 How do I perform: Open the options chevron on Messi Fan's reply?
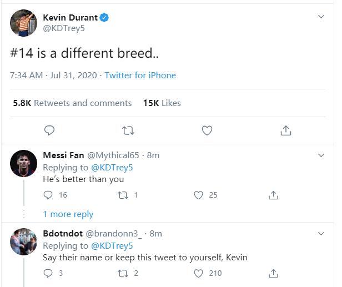pyautogui.click(x=321, y=155)
